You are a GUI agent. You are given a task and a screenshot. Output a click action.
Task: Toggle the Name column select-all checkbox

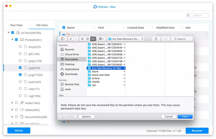pos(64,27)
